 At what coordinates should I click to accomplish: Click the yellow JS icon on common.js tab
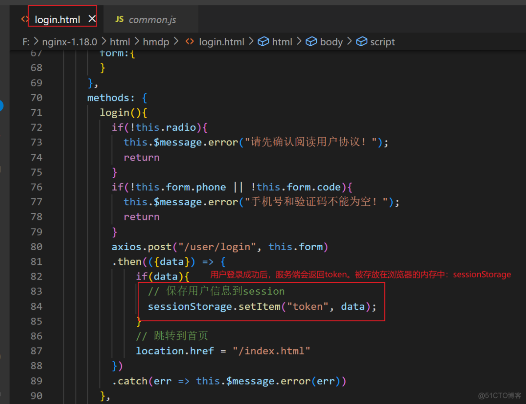click(x=119, y=19)
